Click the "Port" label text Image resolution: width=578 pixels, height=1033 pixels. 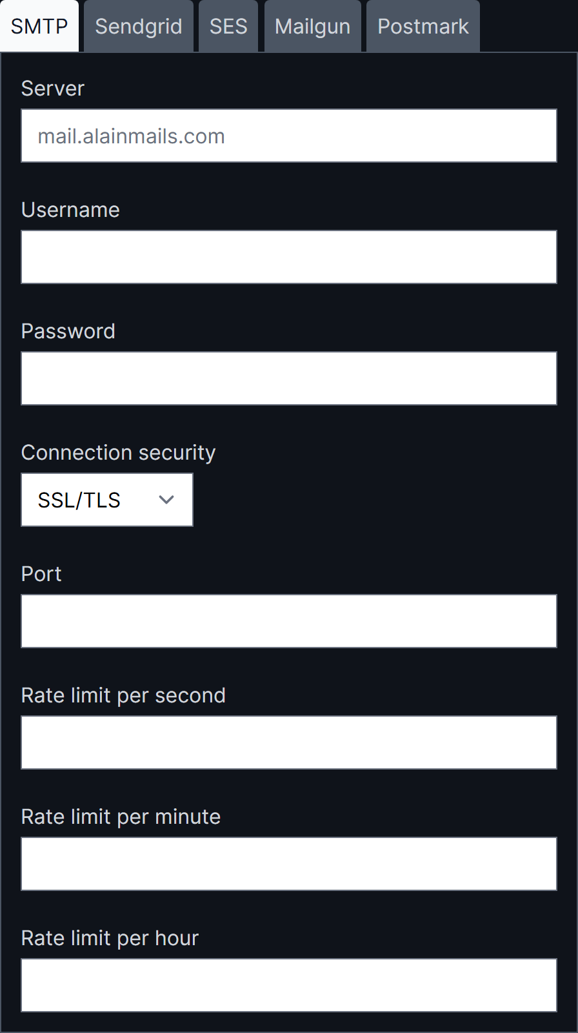pos(41,574)
